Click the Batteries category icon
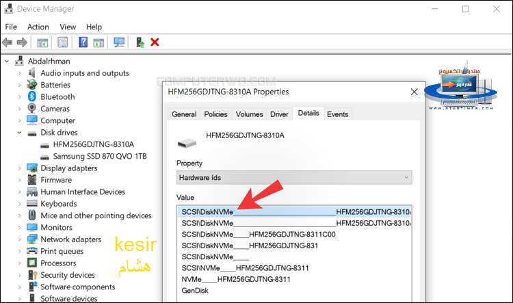 31,85
